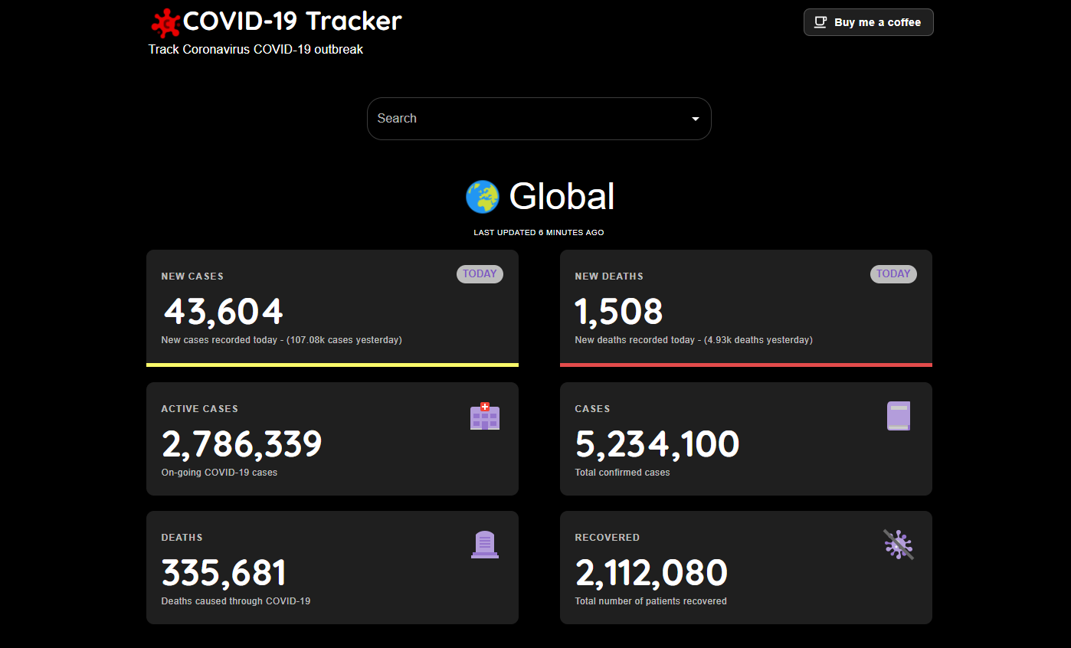The height and width of the screenshot is (648, 1071).
Task: Click the CASES card label
Action: pyautogui.click(x=593, y=409)
